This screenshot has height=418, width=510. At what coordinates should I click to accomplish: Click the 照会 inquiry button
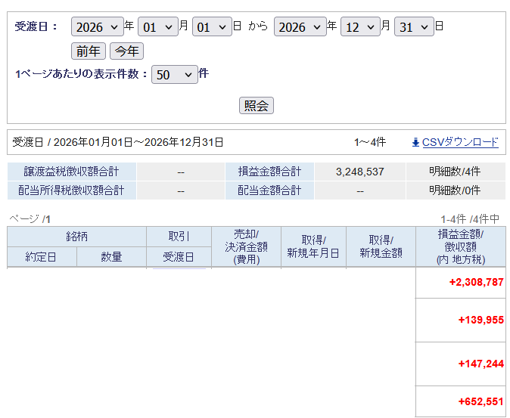[257, 106]
